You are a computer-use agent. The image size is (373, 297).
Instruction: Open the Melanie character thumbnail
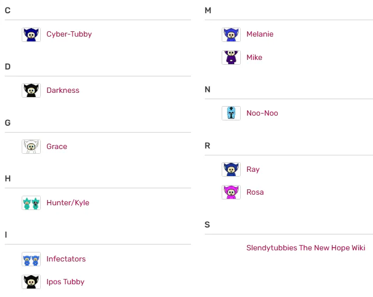(231, 34)
